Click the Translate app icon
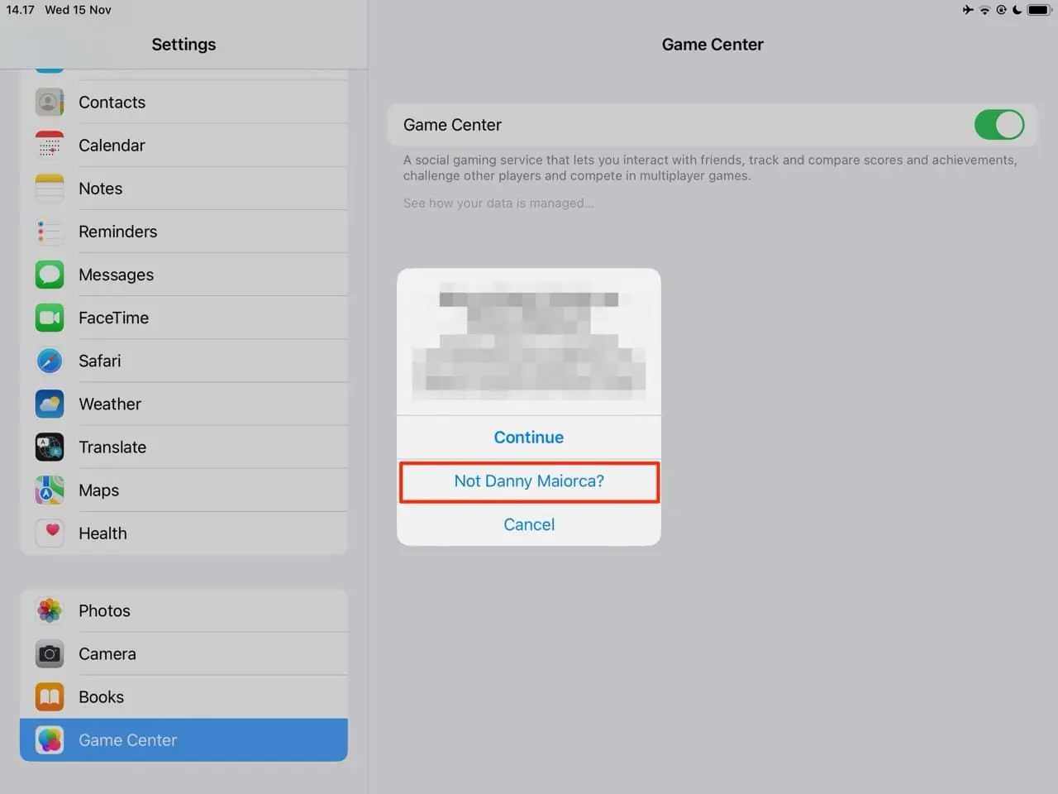The width and height of the screenshot is (1058, 794). (x=49, y=447)
